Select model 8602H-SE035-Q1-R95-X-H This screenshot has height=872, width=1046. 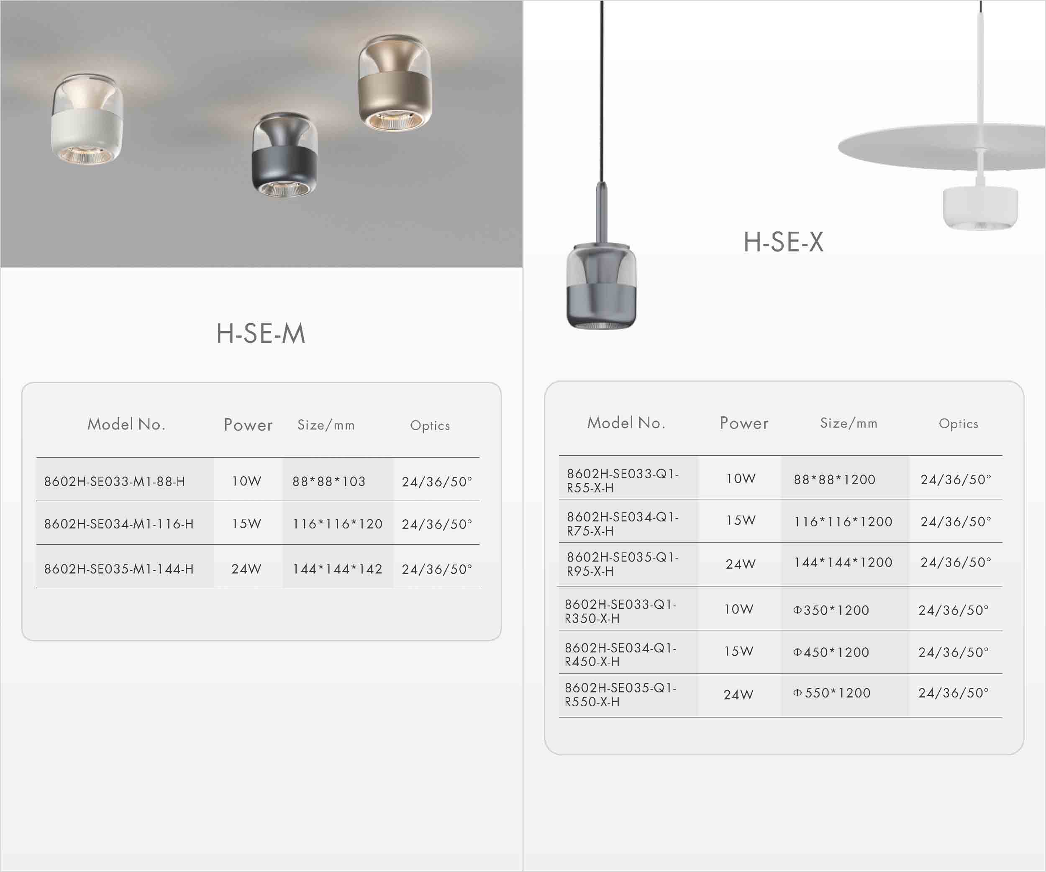(x=623, y=564)
